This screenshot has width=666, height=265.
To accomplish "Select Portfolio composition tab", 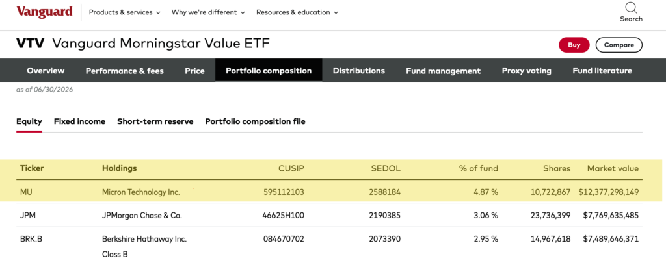I will (269, 71).
